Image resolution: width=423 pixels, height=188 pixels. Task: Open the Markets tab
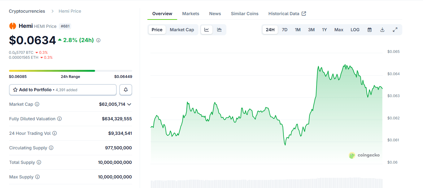191,14
